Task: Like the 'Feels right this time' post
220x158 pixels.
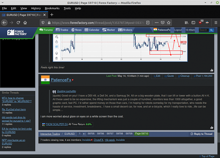Action: point(212,70)
